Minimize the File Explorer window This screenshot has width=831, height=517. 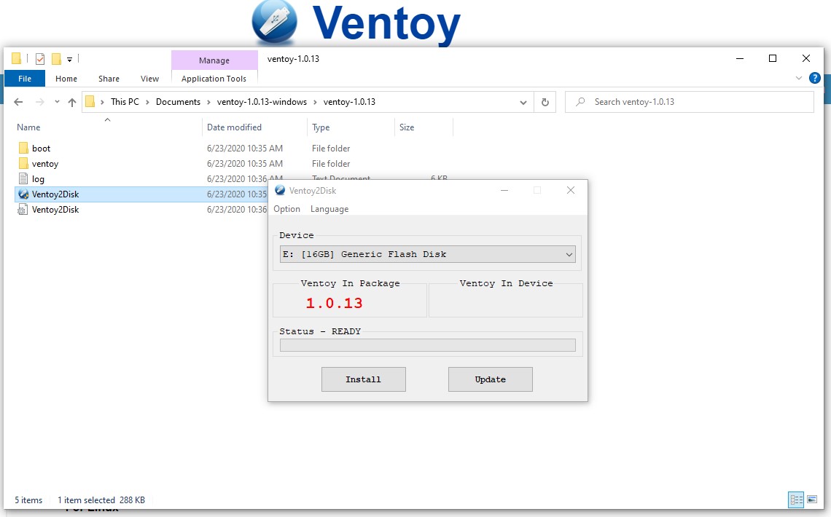click(740, 59)
